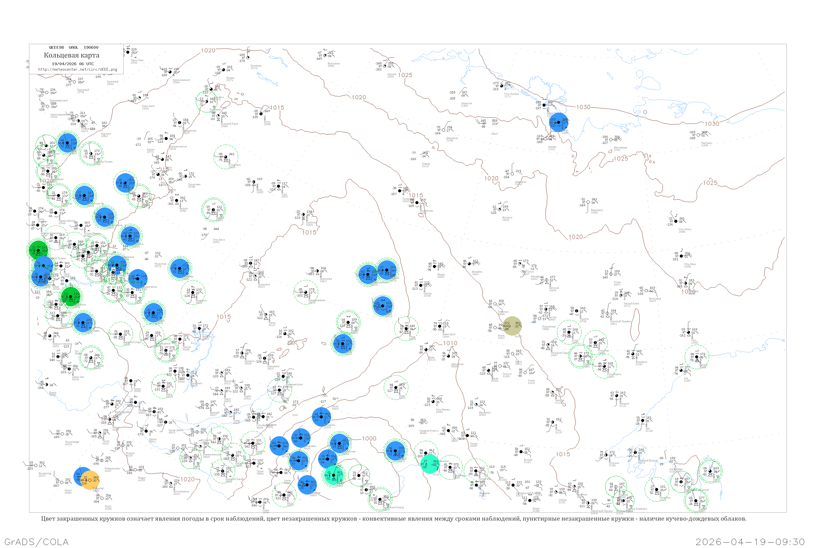Click the Чурапча station marker
The width and height of the screenshot is (822, 548).
pyautogui.click(x=577, y=311)
